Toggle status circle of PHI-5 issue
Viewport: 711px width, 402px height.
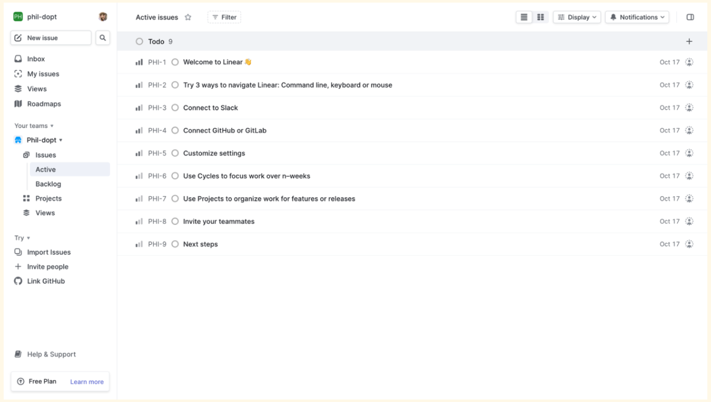click(x=175, y=153)
